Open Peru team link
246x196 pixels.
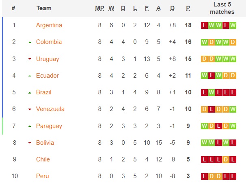pyautogui.click(x=42, y=176)
